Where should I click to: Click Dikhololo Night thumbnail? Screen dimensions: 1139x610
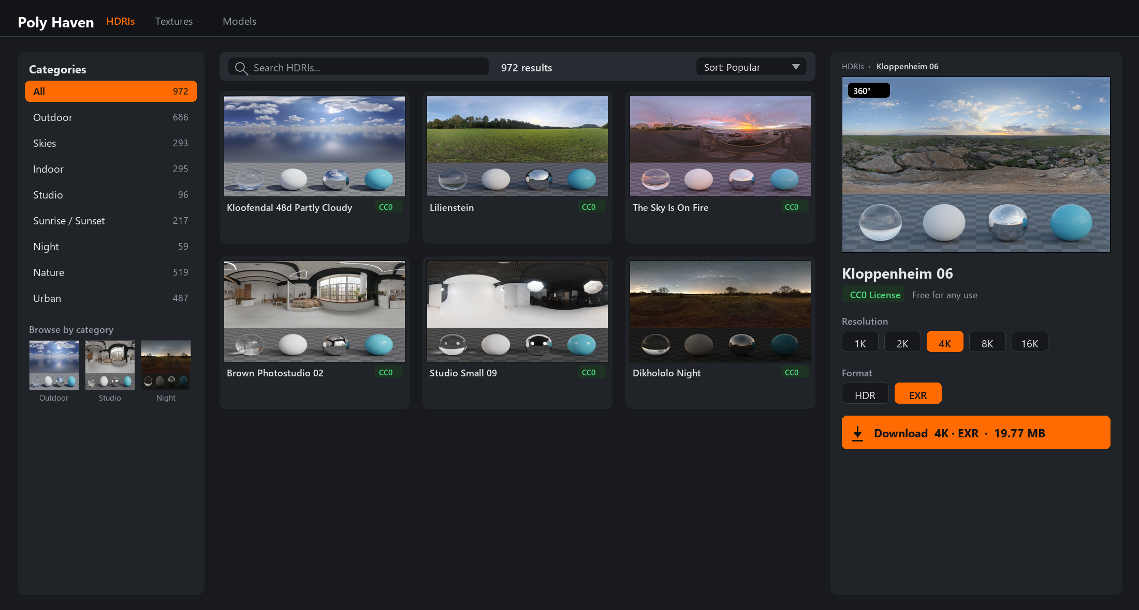point(720,311)
